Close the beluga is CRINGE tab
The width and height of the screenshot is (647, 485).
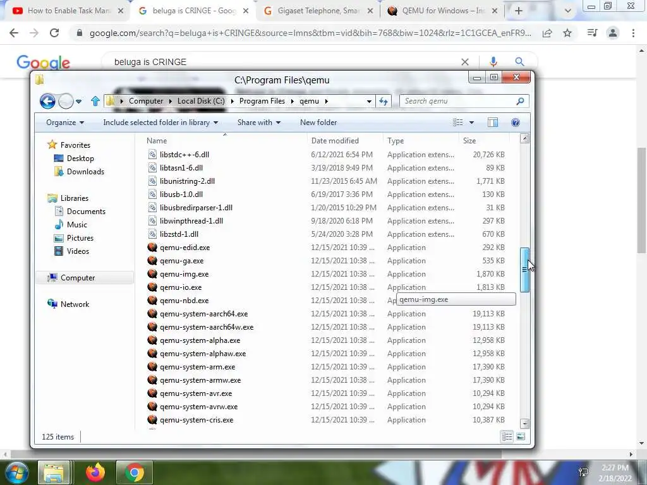pos(246,11)
